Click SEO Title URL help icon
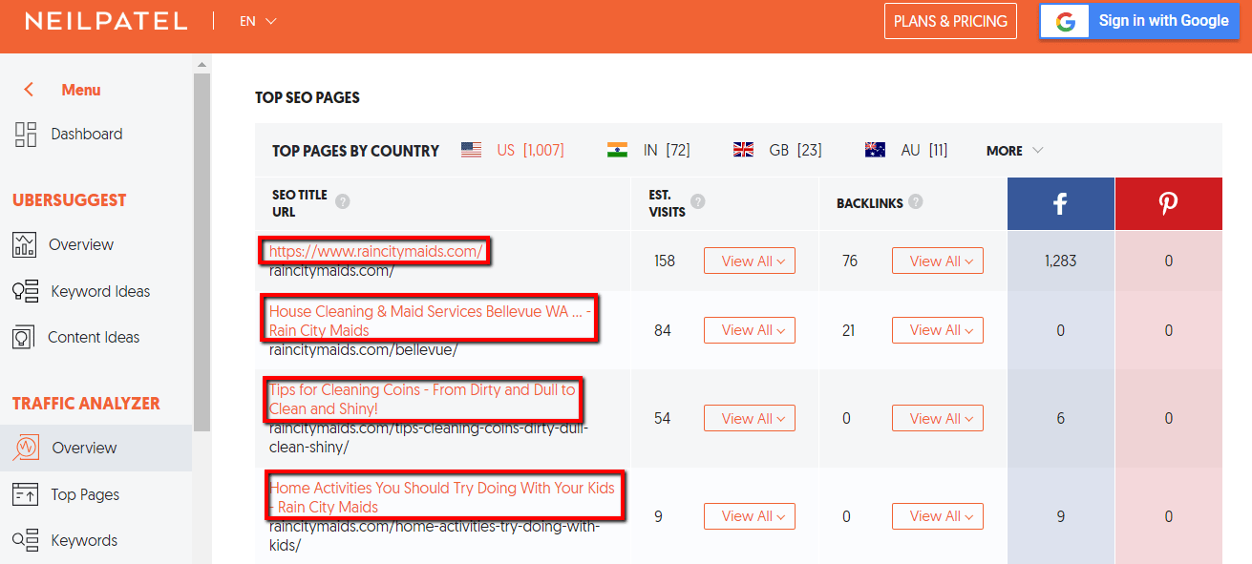Screen dimensions: 1252x564 343,202
